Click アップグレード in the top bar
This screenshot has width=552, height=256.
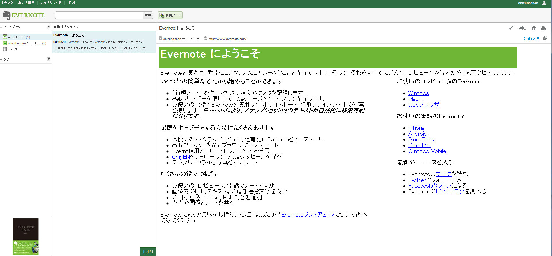[51, 3]
